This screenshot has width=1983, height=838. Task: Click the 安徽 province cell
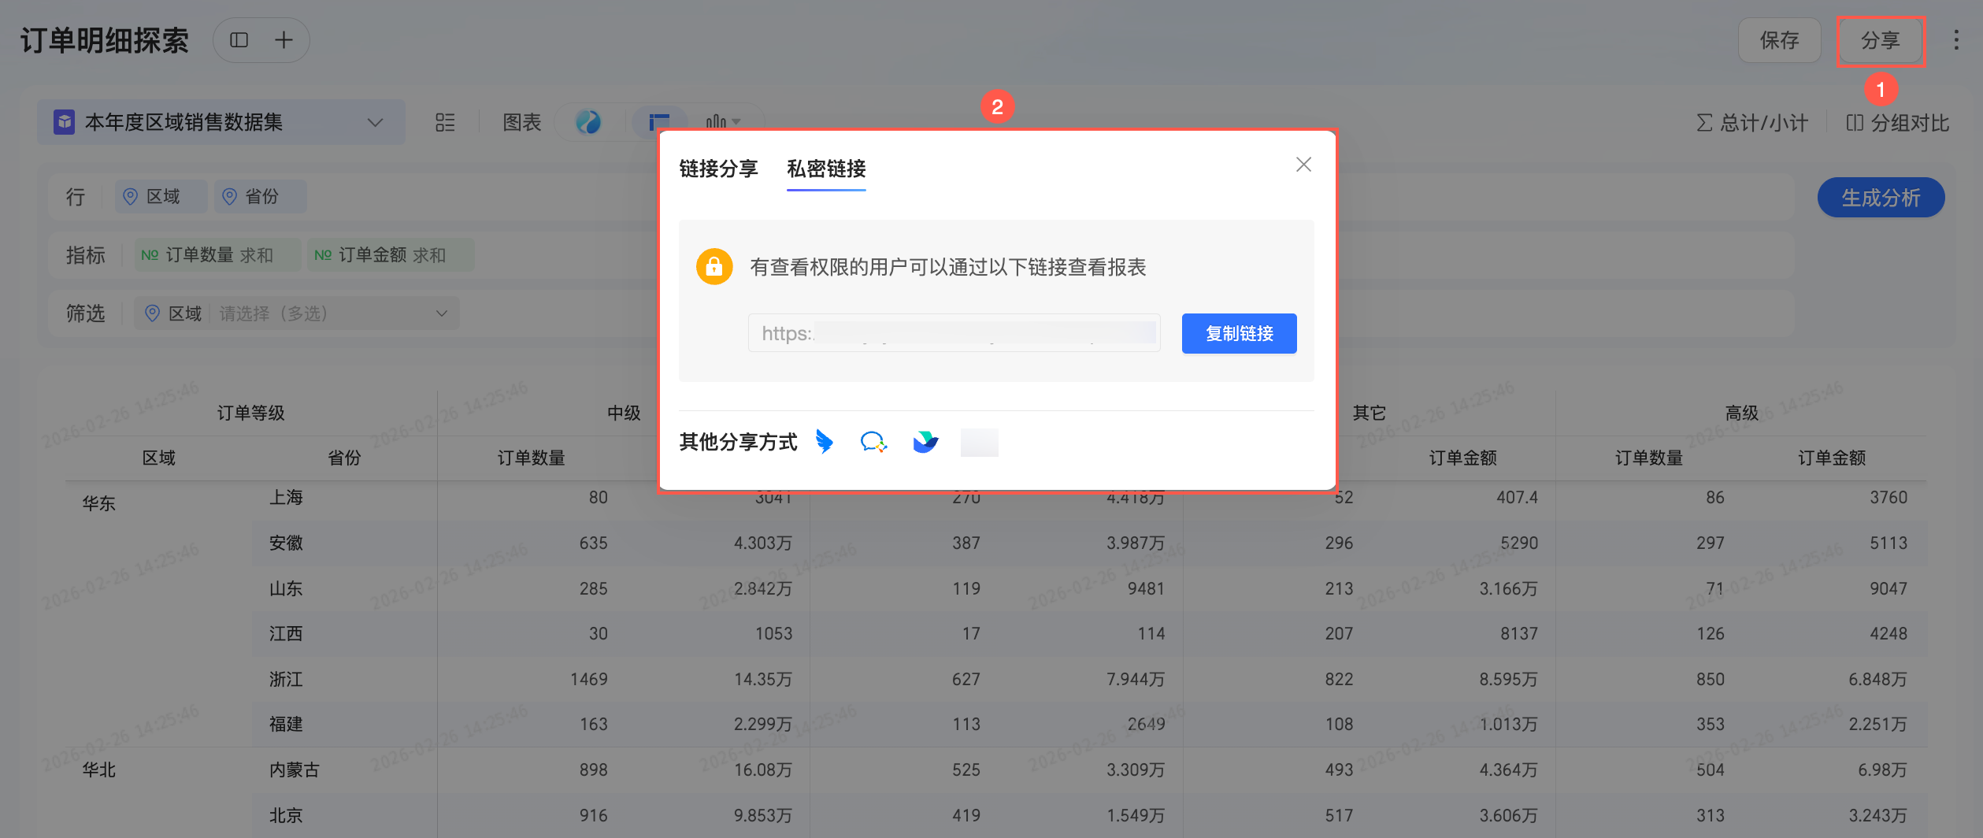pos(286,543)
